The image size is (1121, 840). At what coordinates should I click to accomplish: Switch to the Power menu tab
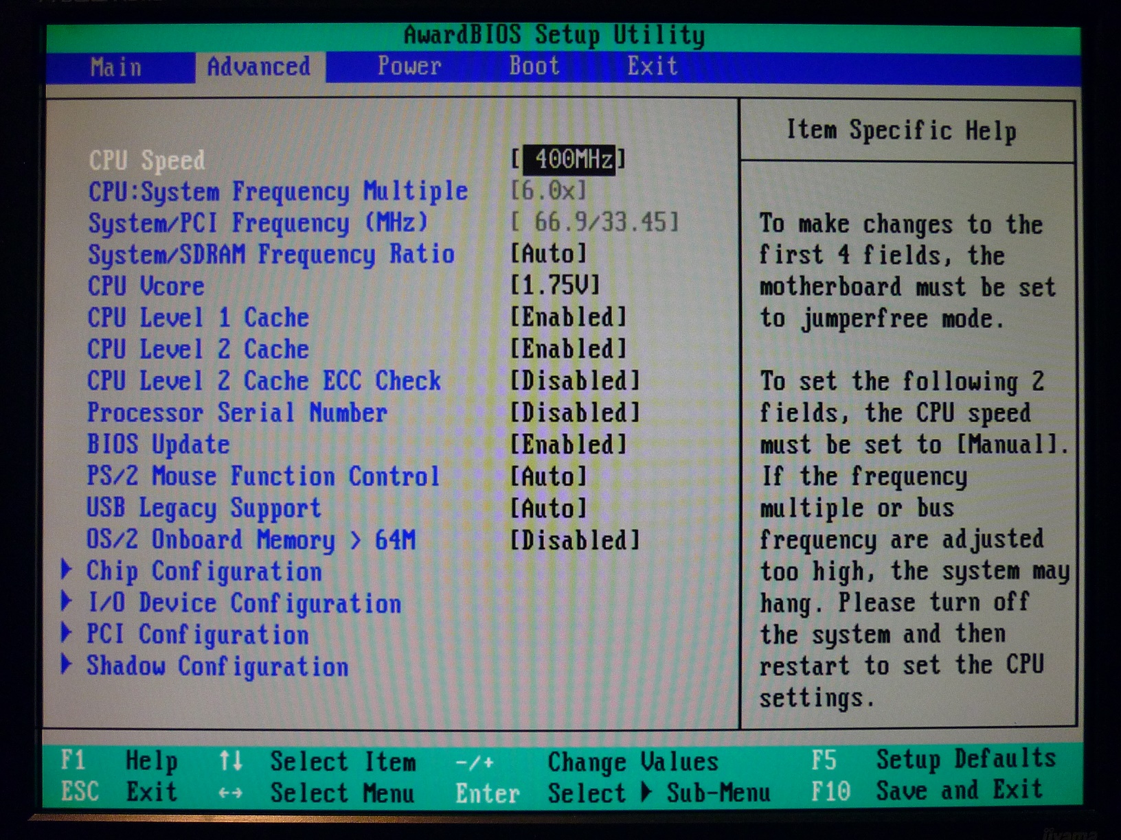click(409, 66)
